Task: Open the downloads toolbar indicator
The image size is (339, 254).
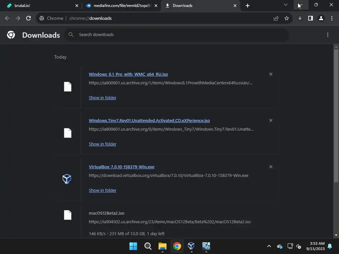Action: (x=300, y=19)
